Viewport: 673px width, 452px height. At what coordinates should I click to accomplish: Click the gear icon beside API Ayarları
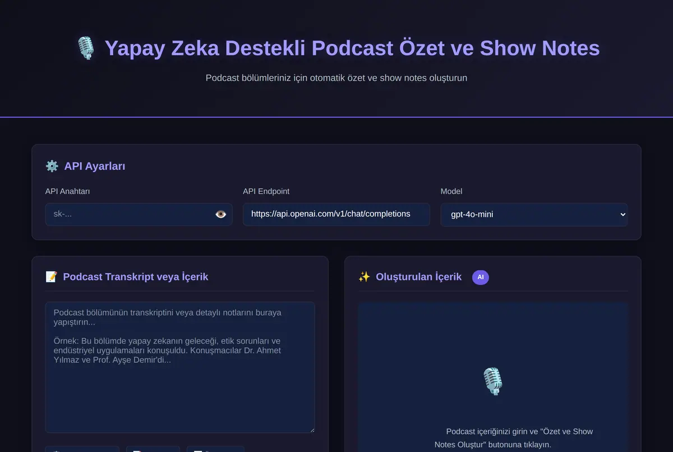(52, 166)
